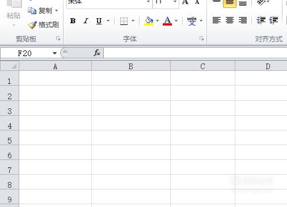The width and height of the screenshot is (287, 207).
Task: Increase font size with large A
Action: pyautogui.click(x=185, y=2)
